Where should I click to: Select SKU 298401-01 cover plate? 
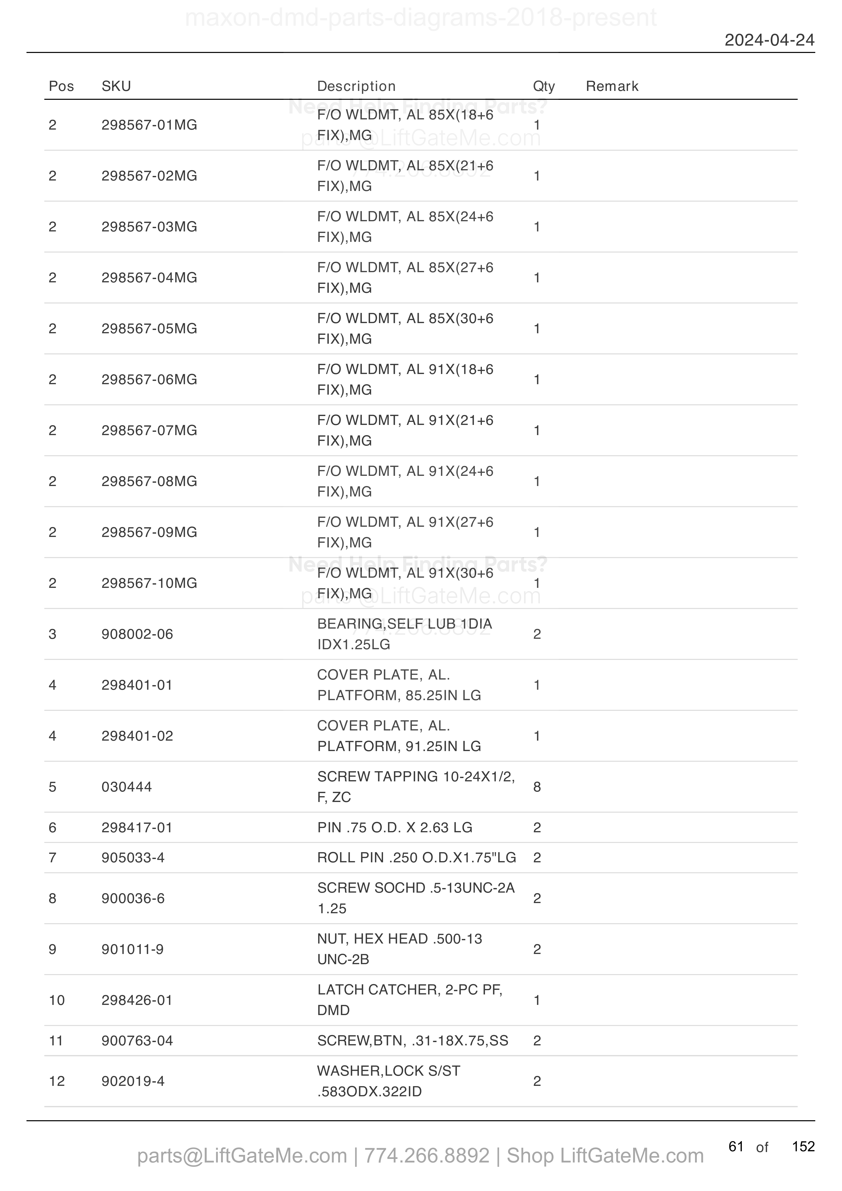pos(137,685)
